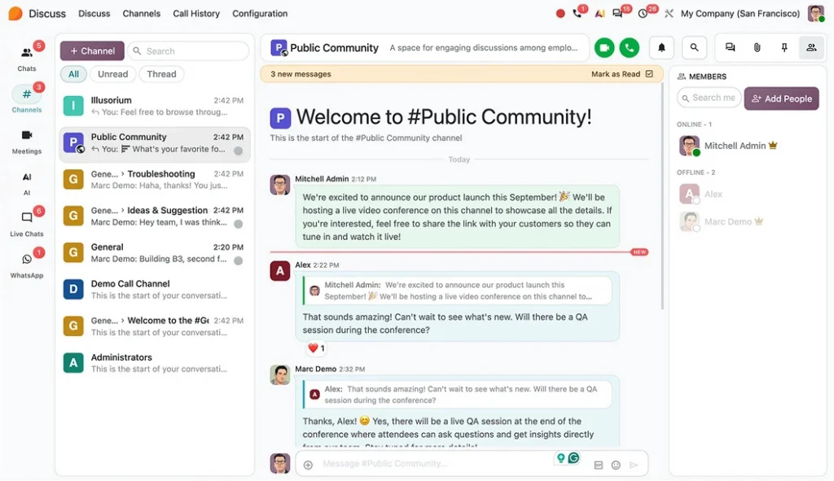Select the All filter pill
Viewport: 834px width, 481px height.
tap(73, 74)
